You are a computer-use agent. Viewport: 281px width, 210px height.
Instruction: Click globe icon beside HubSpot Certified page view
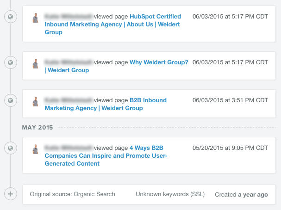click(10, 18)
